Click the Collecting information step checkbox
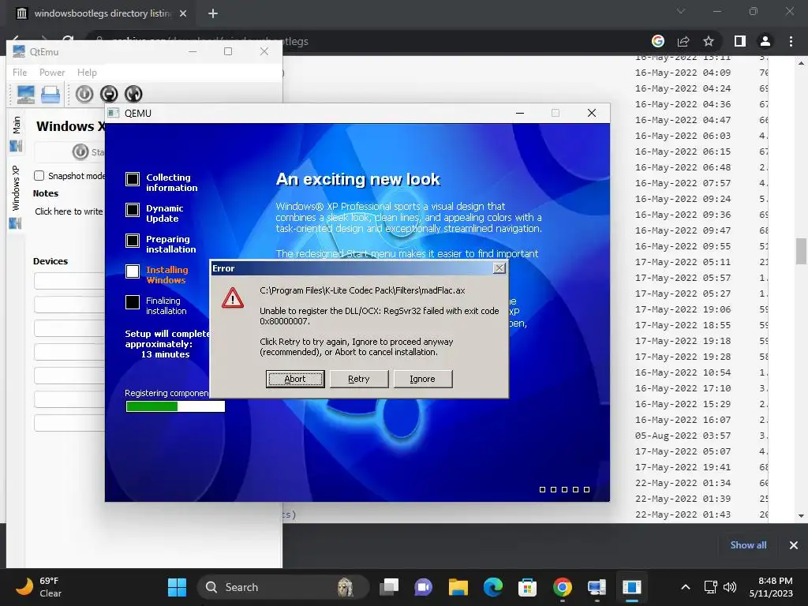Image resolution: width=808 pixels, height=606 pixels. coord(133,179)
